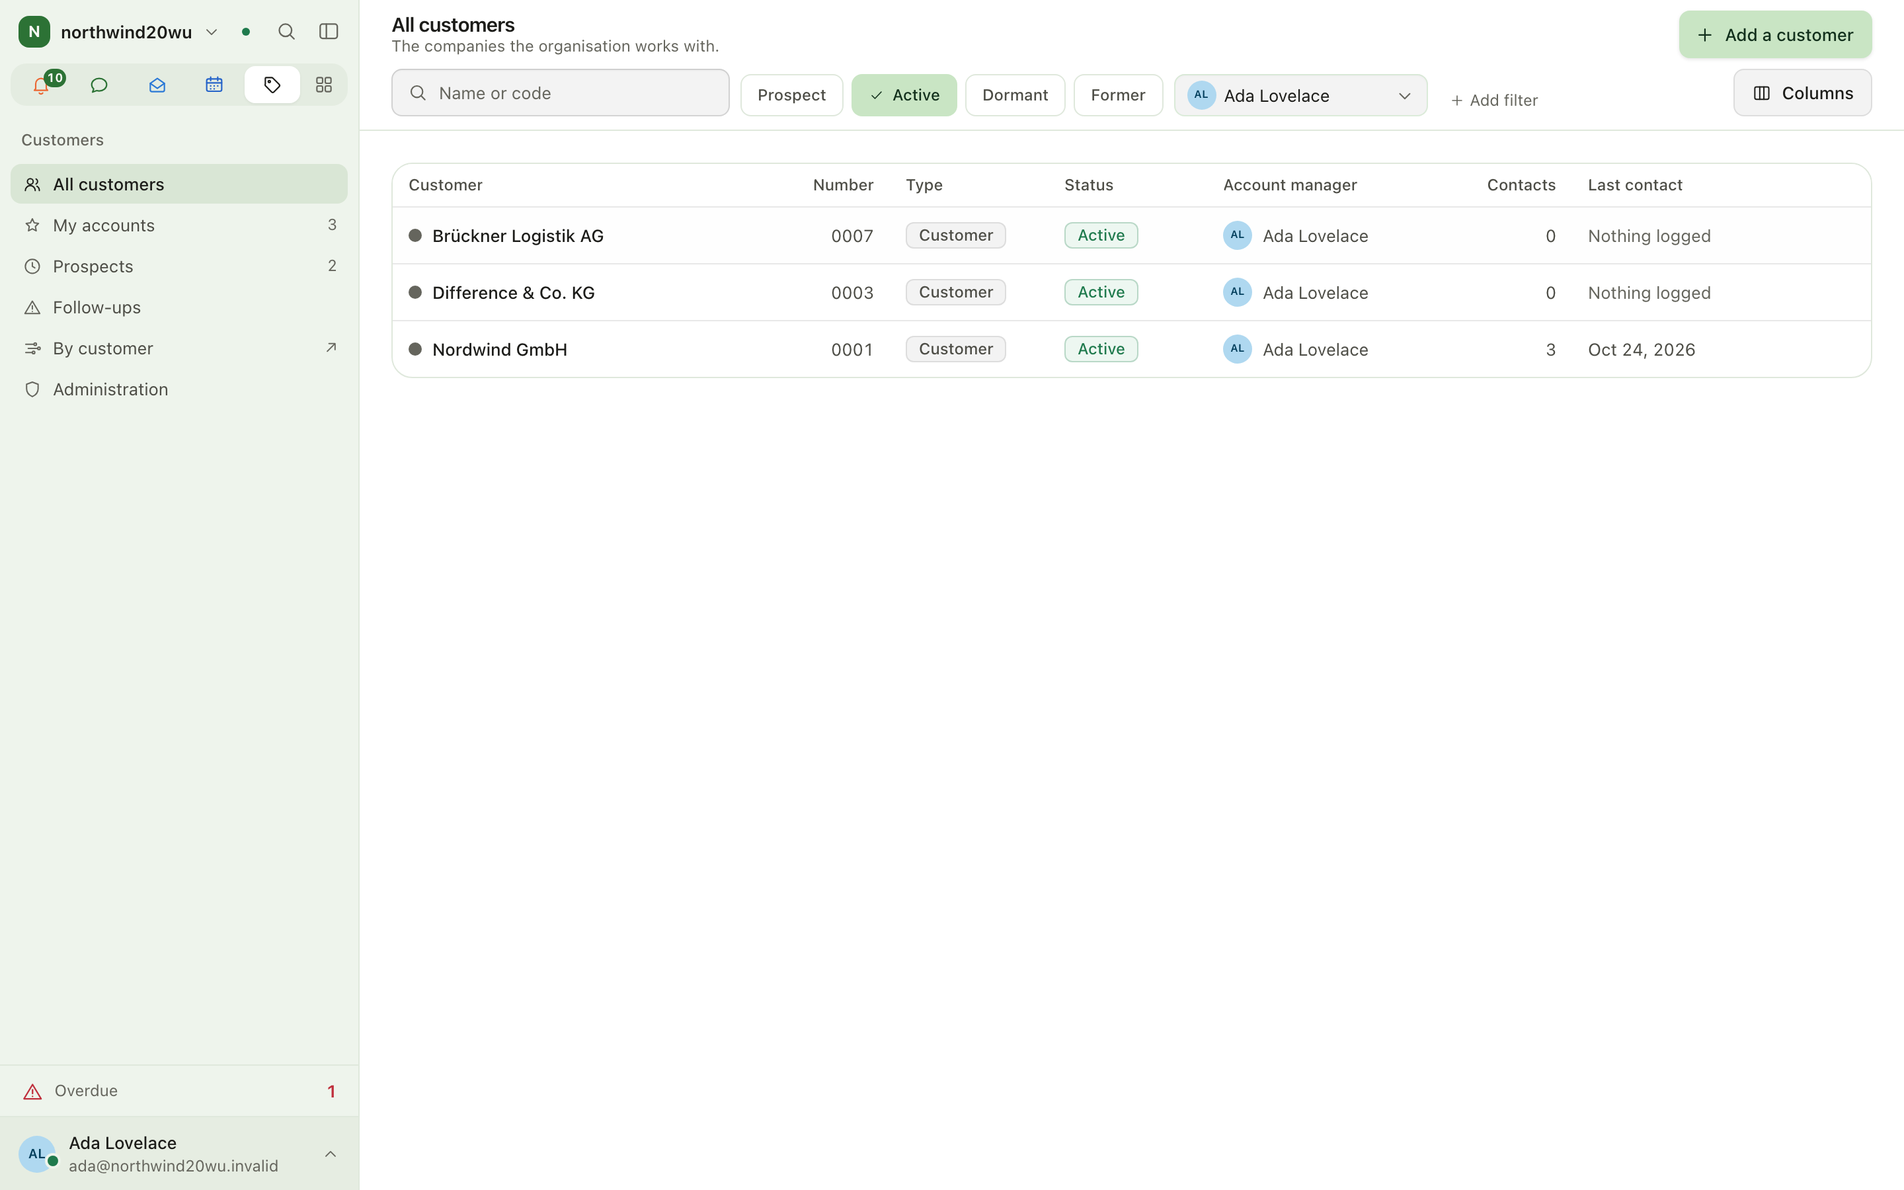Focus the Name or code search field
Image resolution: width=1904 pixels, height=1190 pixels.
[560, 93]
